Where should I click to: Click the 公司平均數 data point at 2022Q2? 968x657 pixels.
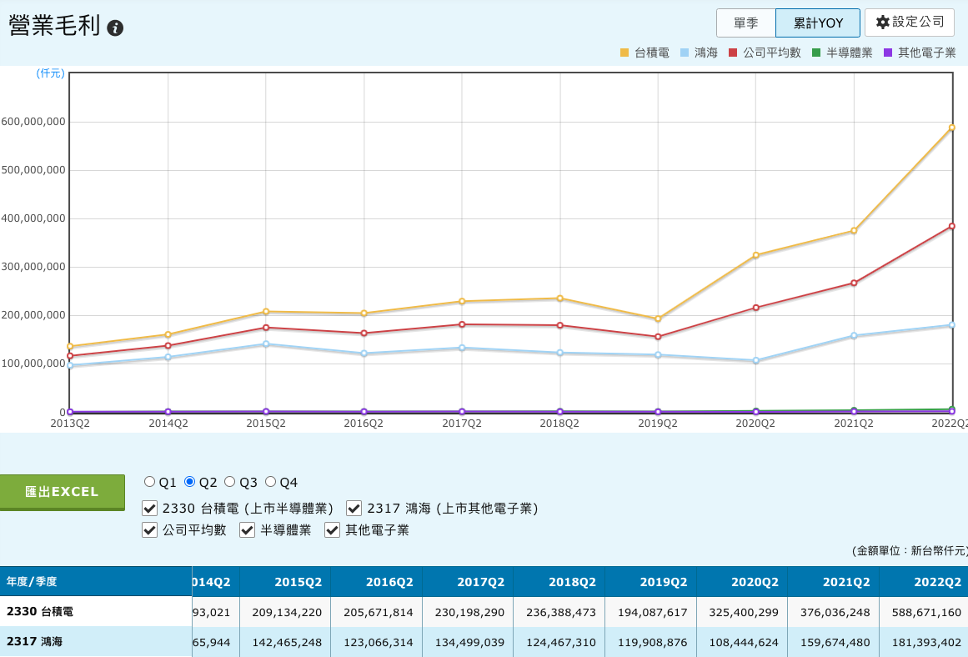[x=952, y=227]
